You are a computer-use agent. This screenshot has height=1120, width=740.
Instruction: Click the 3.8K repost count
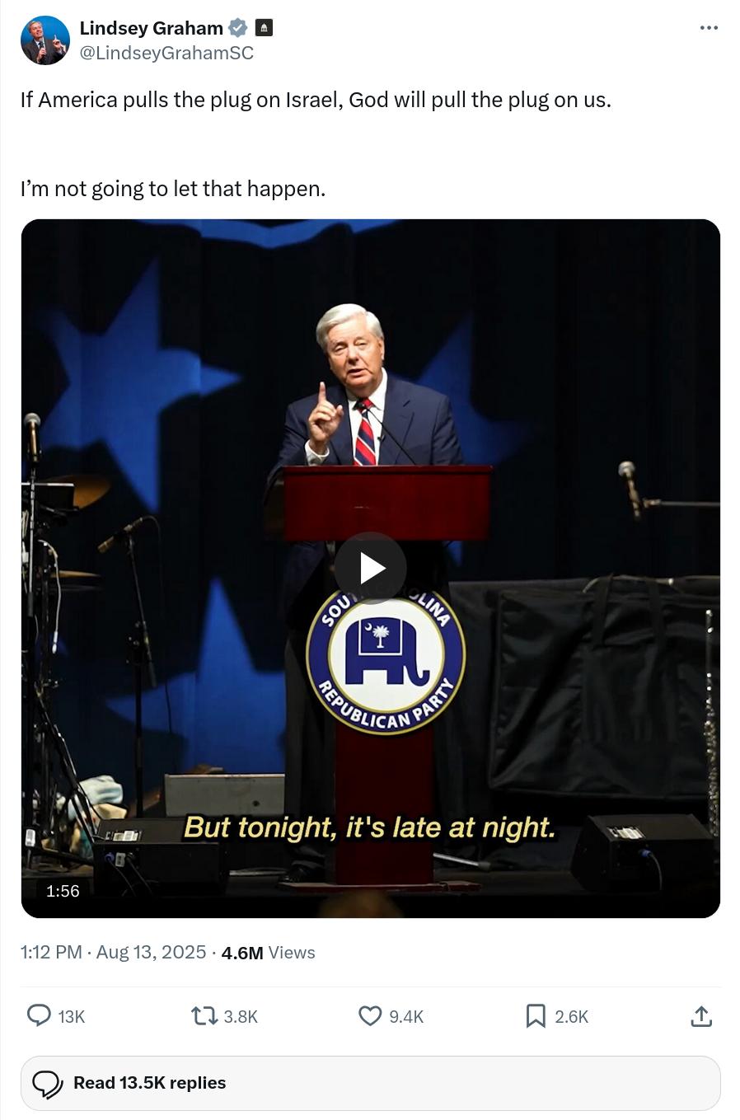pos(241,1017)
